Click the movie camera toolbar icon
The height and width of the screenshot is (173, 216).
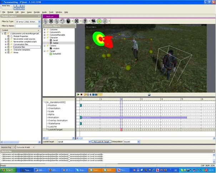[94, 21]
